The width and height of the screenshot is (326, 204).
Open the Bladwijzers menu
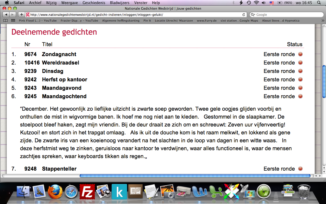(x=119, y=3)
